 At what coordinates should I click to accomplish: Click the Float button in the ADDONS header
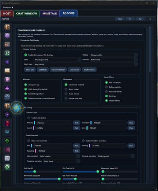(120, 19)
